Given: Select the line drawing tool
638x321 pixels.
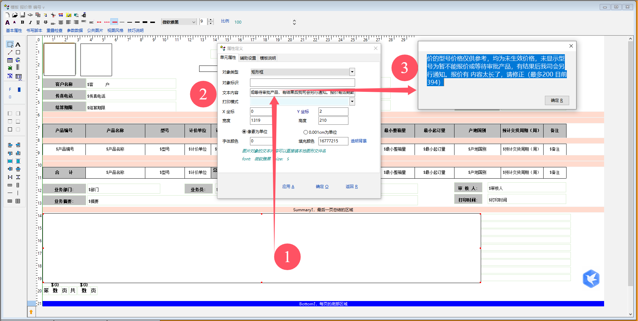Looking at the screenshot, I should (x=10, y=53).
